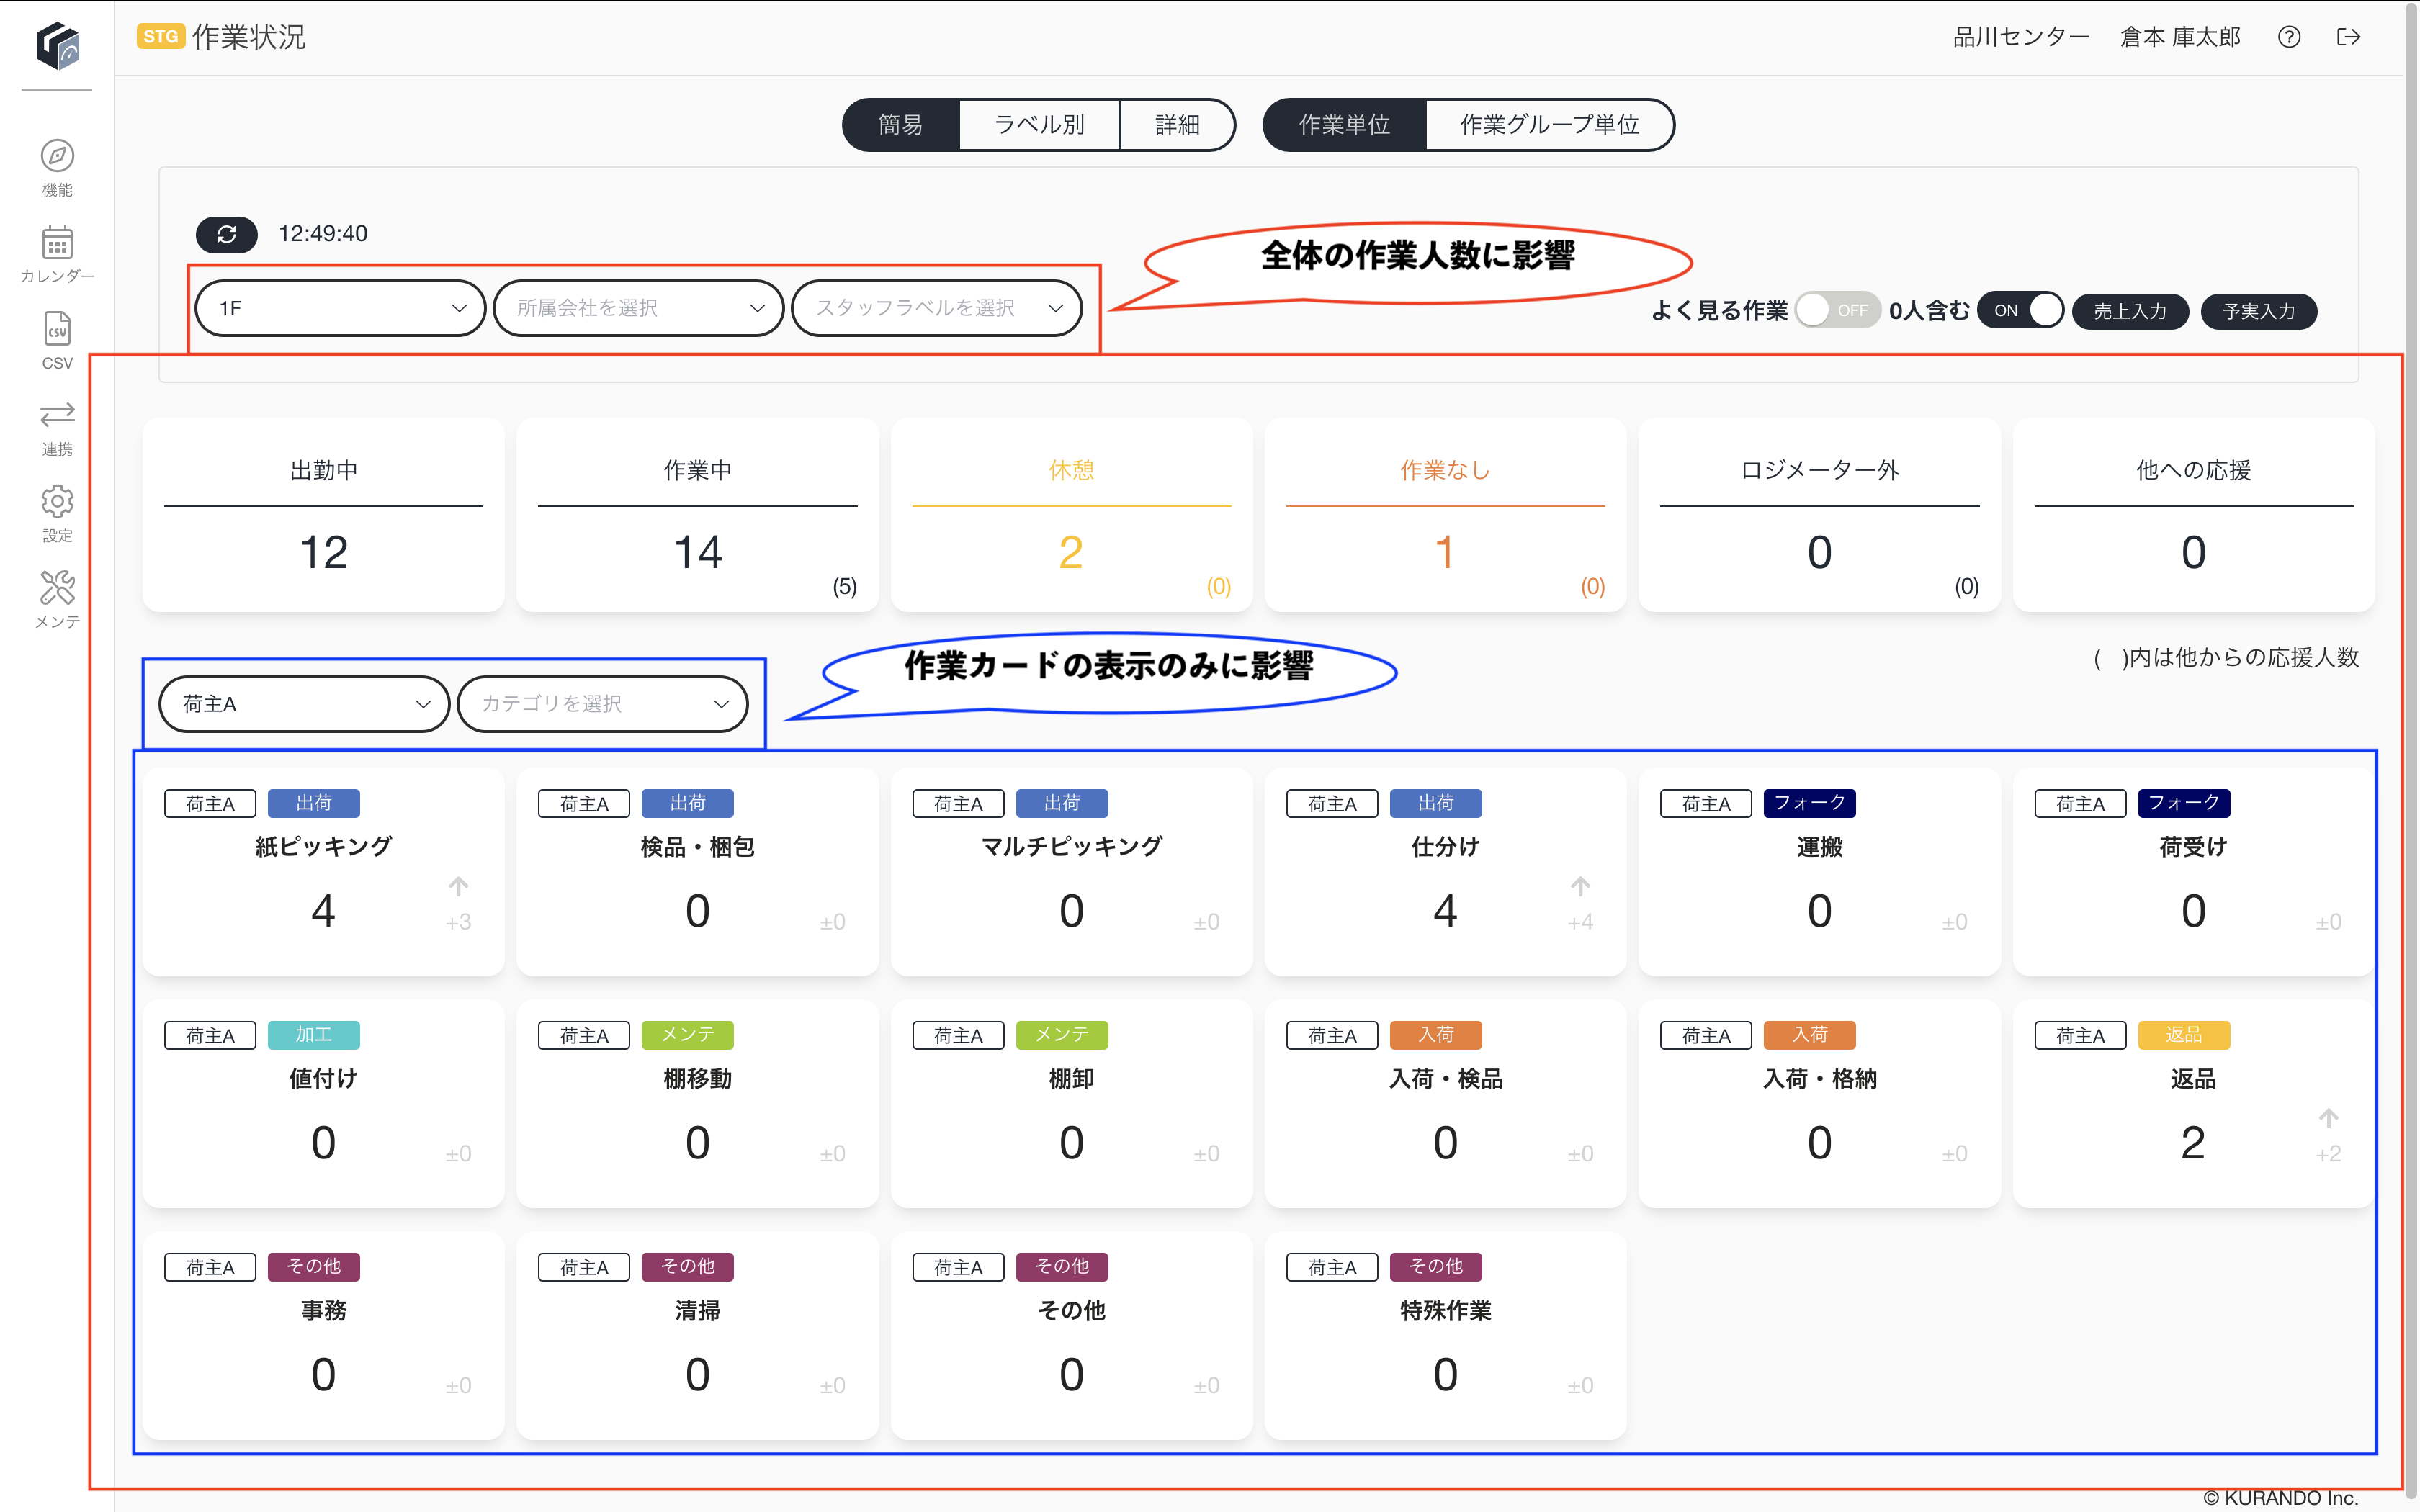Open the スタッフラベルを選択 dropdown
The width and height of the screenshot is (2420, 1512).
tap(936, 308)
